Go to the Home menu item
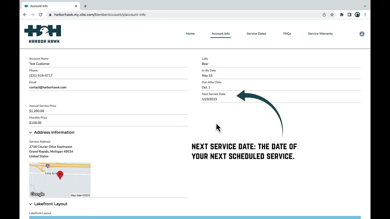 click(x=190, y=34)
